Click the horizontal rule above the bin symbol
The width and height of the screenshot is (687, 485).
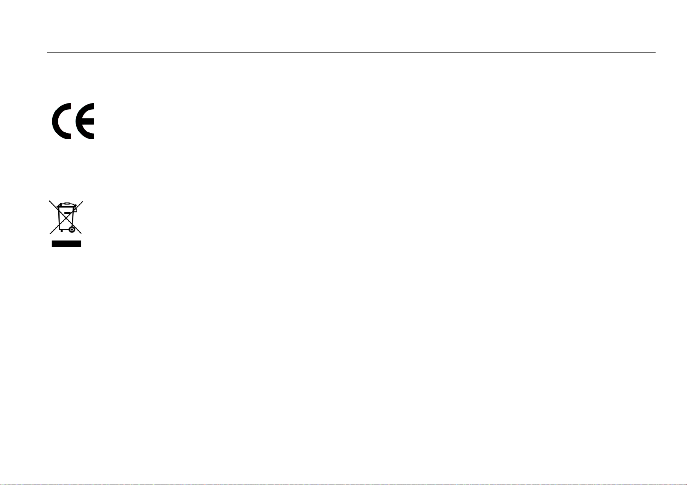[351, 190]
